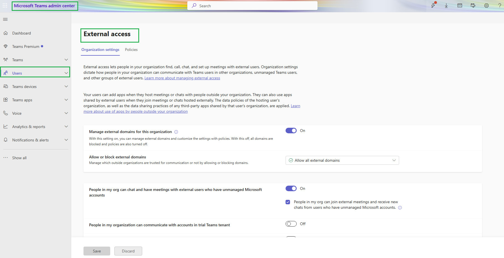Open the lightning bolt what's new icon
This screenshot has height=258, width=504.
pos(433,6)
